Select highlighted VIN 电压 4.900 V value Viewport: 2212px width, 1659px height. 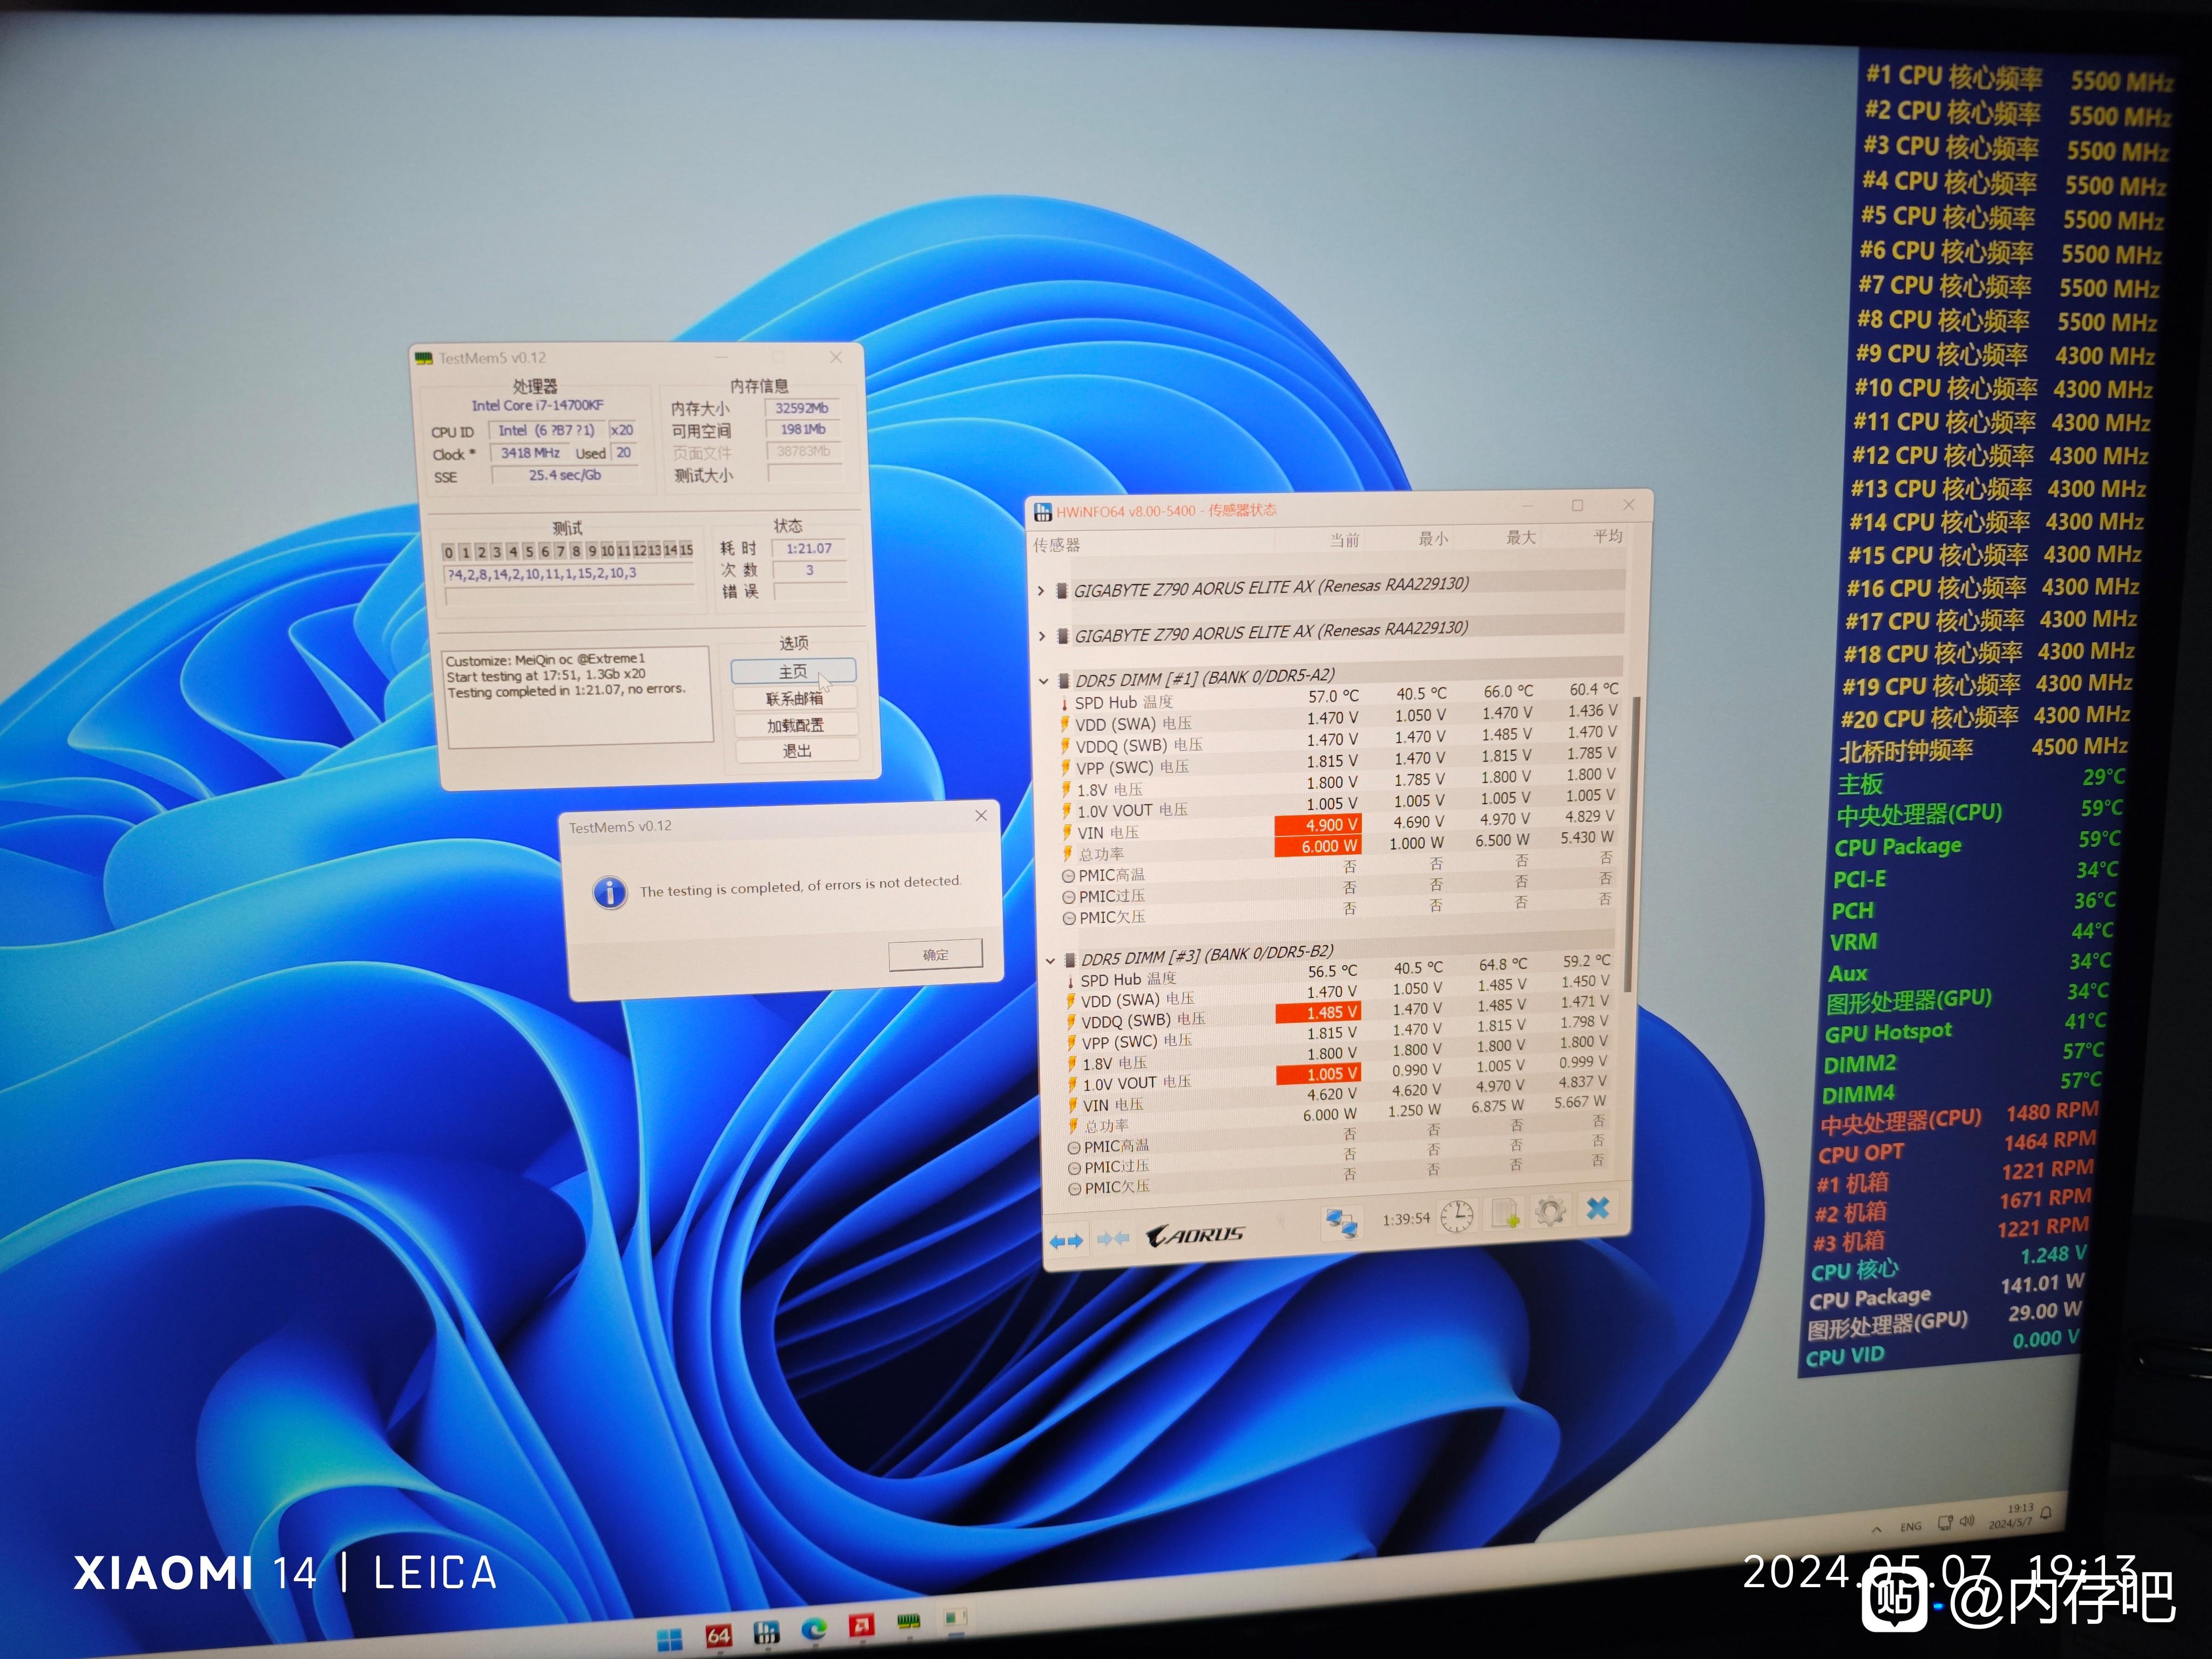point(1318,825)
